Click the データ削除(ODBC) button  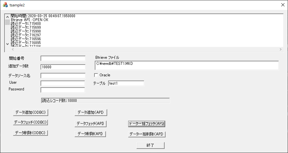click(x=31, y=133)
